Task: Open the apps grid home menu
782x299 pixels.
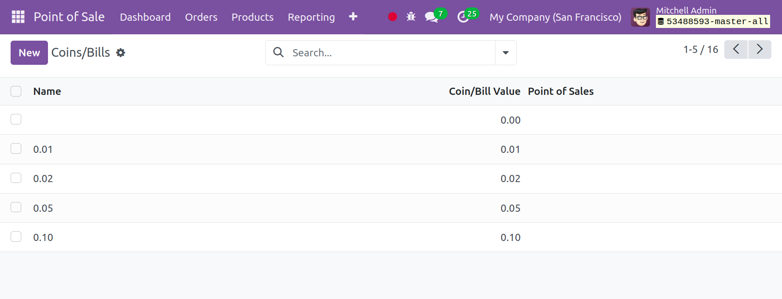Action: pyautogui.click(x=18, y=17)
